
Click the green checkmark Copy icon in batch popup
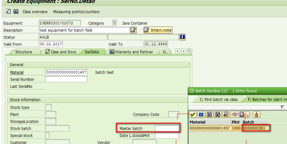[193, 115]
